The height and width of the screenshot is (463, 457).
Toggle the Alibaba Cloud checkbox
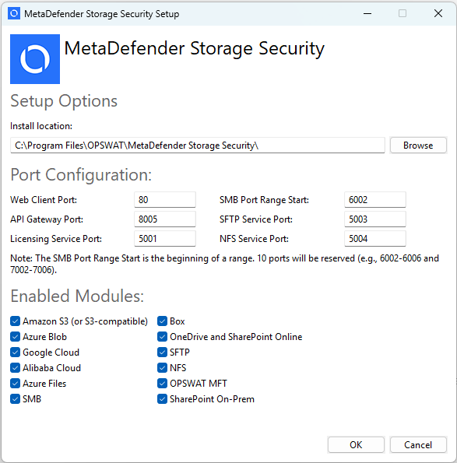[x=15, y=367]
